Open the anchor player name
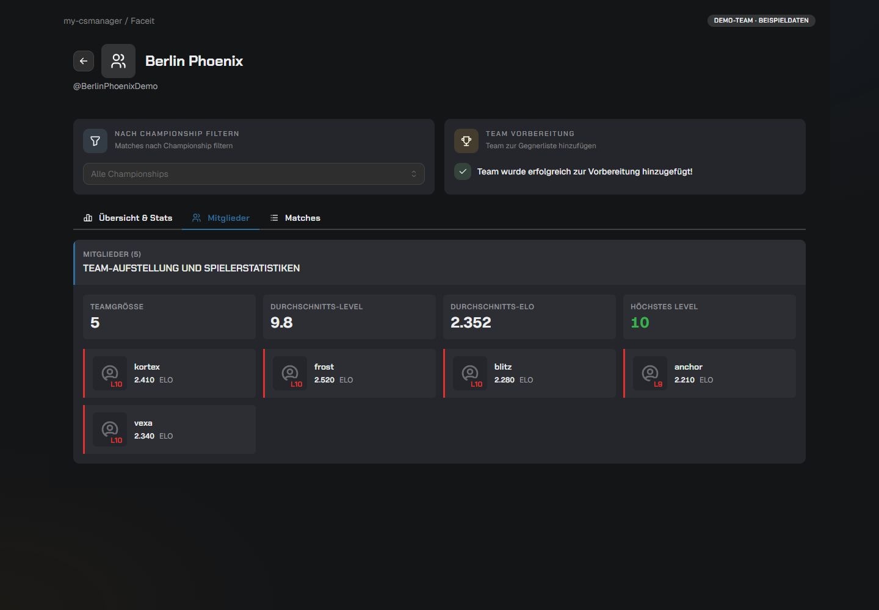The height and width of the screenshot is (610, 879). 689,367
